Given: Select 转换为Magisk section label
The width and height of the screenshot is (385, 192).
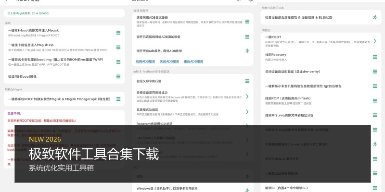Looking at the screenshot, I should click(14, 89).
